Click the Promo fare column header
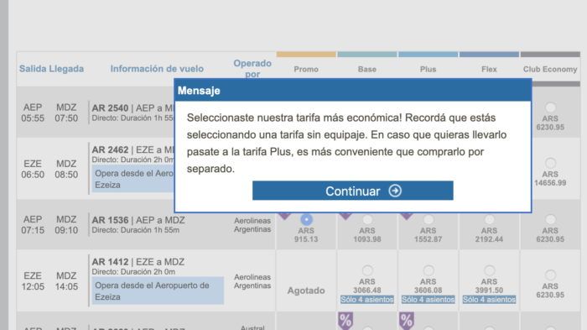The height and width of the screenshot is (330, 587). click(x=306, y=70)
